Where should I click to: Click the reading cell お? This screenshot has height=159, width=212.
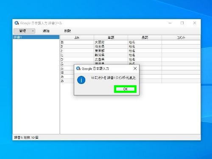(x=77, y=42)
